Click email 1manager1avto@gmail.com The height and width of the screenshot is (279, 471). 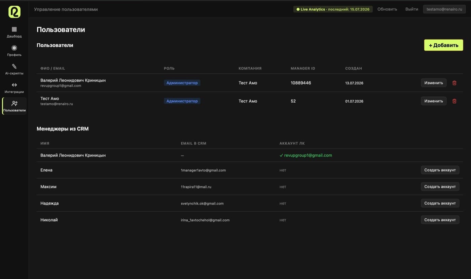[x=203, y=170]
